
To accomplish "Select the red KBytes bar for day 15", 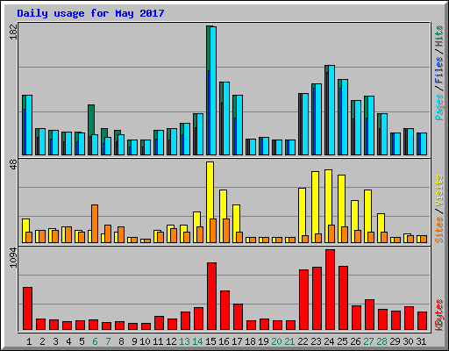I will (211, 297).
